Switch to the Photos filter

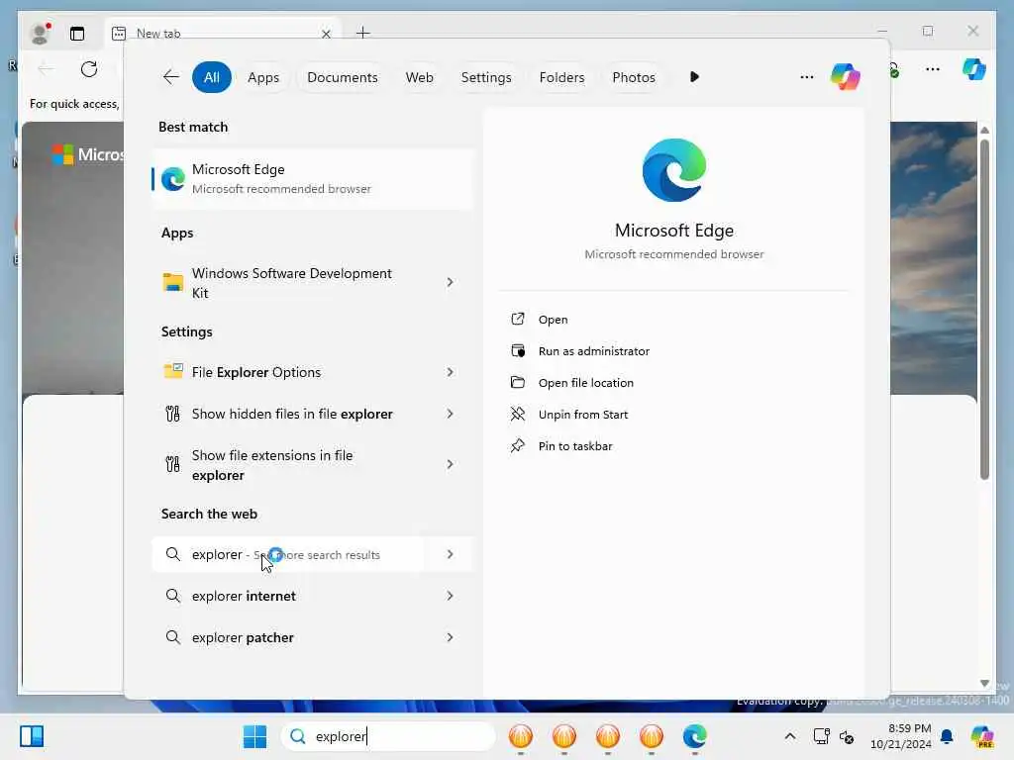coord(634,77)
